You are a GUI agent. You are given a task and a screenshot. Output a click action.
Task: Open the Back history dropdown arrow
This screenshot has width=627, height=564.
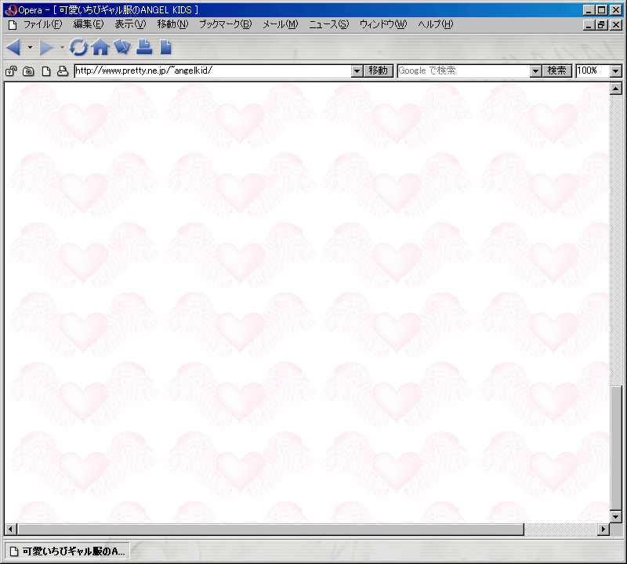[30, 48]
